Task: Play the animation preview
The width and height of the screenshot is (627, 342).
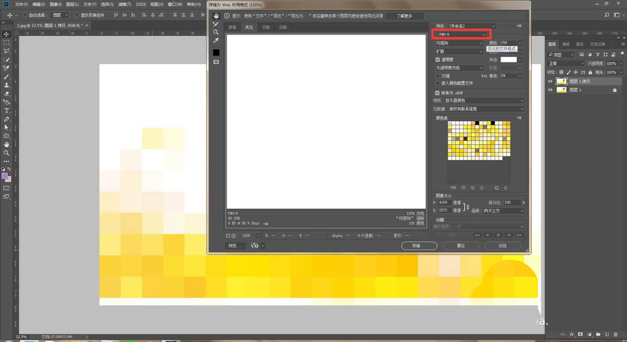Action: [499, 235]
